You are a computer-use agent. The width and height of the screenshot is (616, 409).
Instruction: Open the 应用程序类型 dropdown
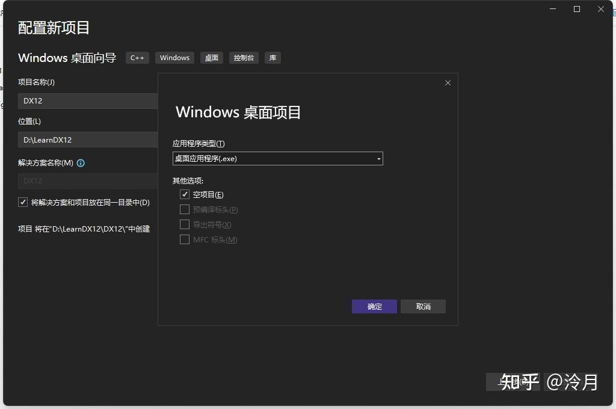click(277, 158)
